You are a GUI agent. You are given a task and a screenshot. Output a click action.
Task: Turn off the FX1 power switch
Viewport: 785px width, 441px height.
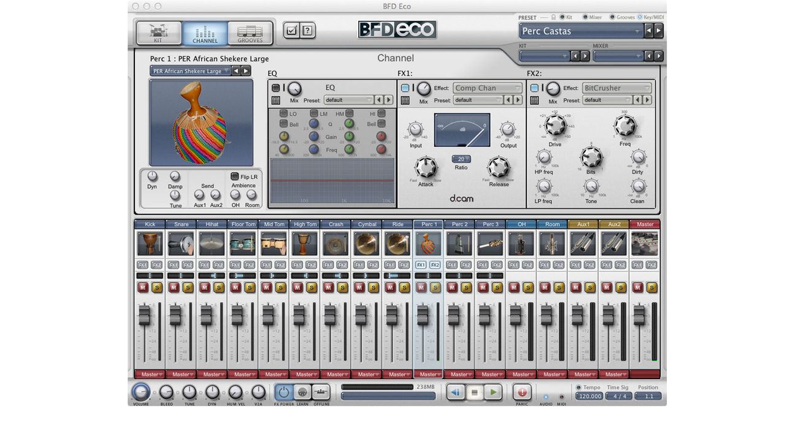pos(405,88)
